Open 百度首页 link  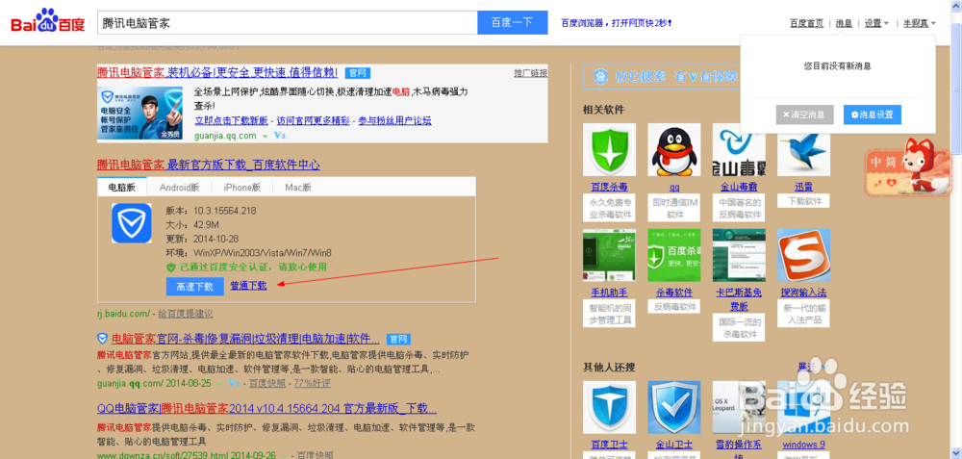807,23
